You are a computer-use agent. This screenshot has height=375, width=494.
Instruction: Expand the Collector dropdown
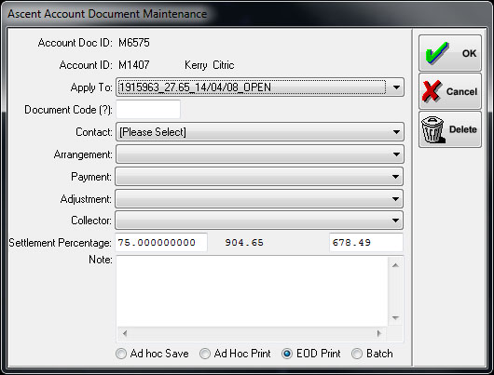[x=259, y=221]
